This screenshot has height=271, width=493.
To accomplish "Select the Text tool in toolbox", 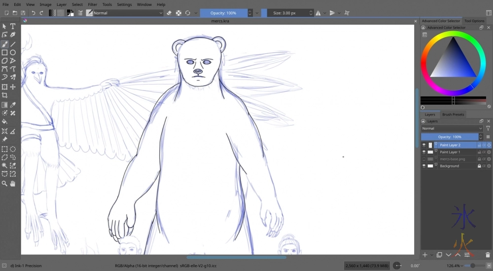I will 13,27.
